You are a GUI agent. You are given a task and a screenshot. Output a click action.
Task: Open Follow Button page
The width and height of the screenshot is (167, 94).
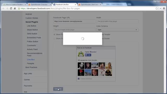[33, 42]
